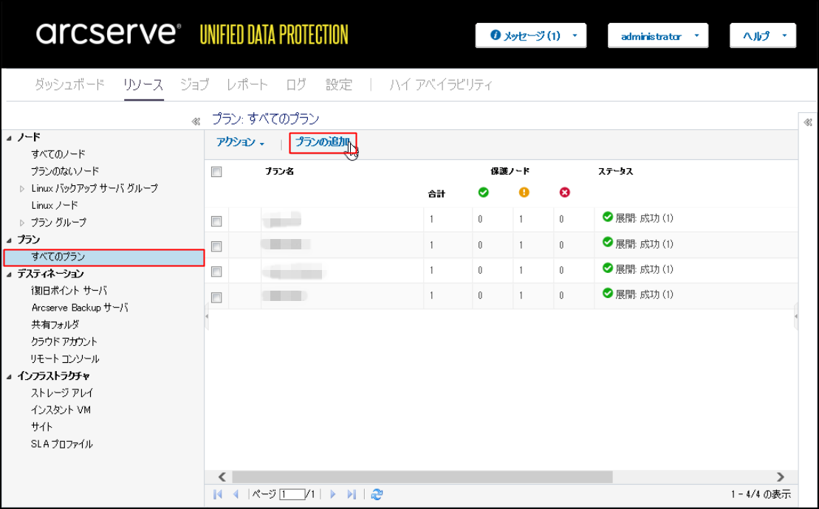Expand the Linux バックアップ サーバ グループ tree node
The width and height of the screenshot is (819, 509).
22,188
